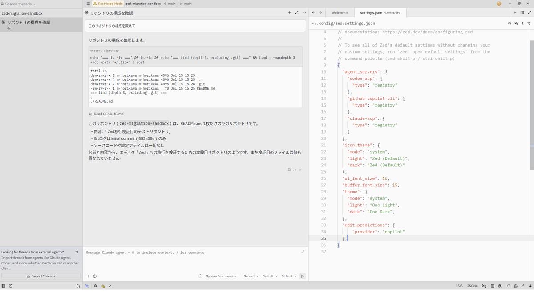The height and width of the screenshot is (292, 534).
Task: Open inline assist sparkle icon in editor toolbar
Action: [516, 23]
